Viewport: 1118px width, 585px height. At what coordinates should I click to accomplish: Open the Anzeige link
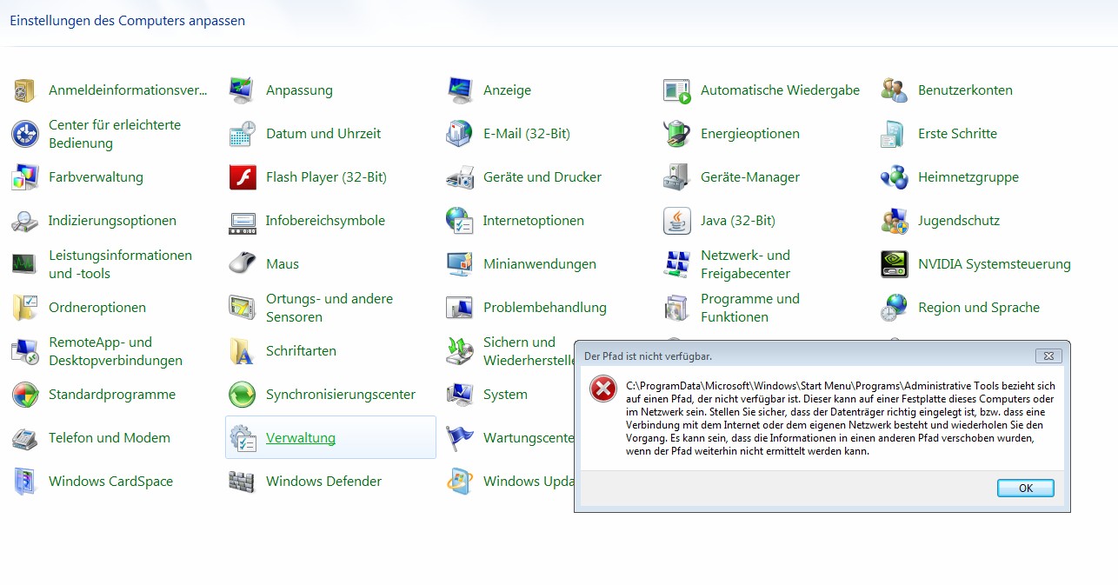(507, 90)
